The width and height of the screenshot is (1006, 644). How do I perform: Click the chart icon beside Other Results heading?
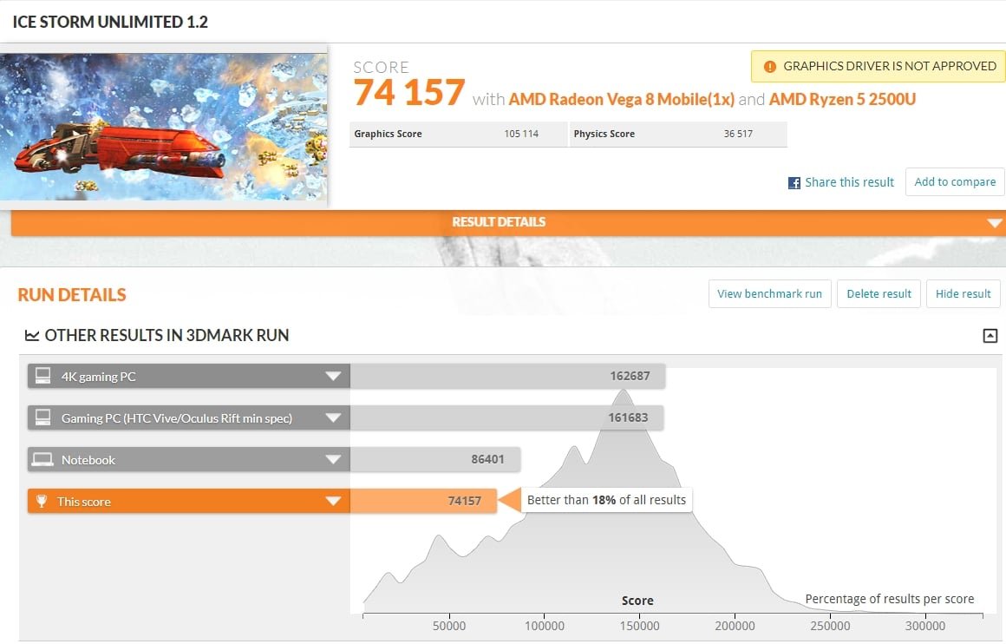coord(32,335)
